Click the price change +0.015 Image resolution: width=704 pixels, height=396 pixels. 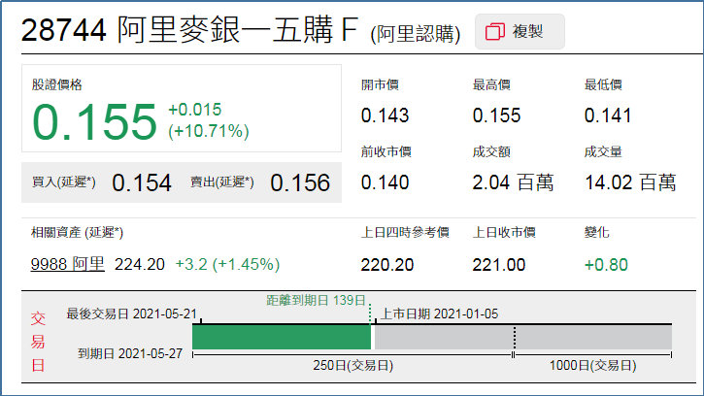(195, 110)
